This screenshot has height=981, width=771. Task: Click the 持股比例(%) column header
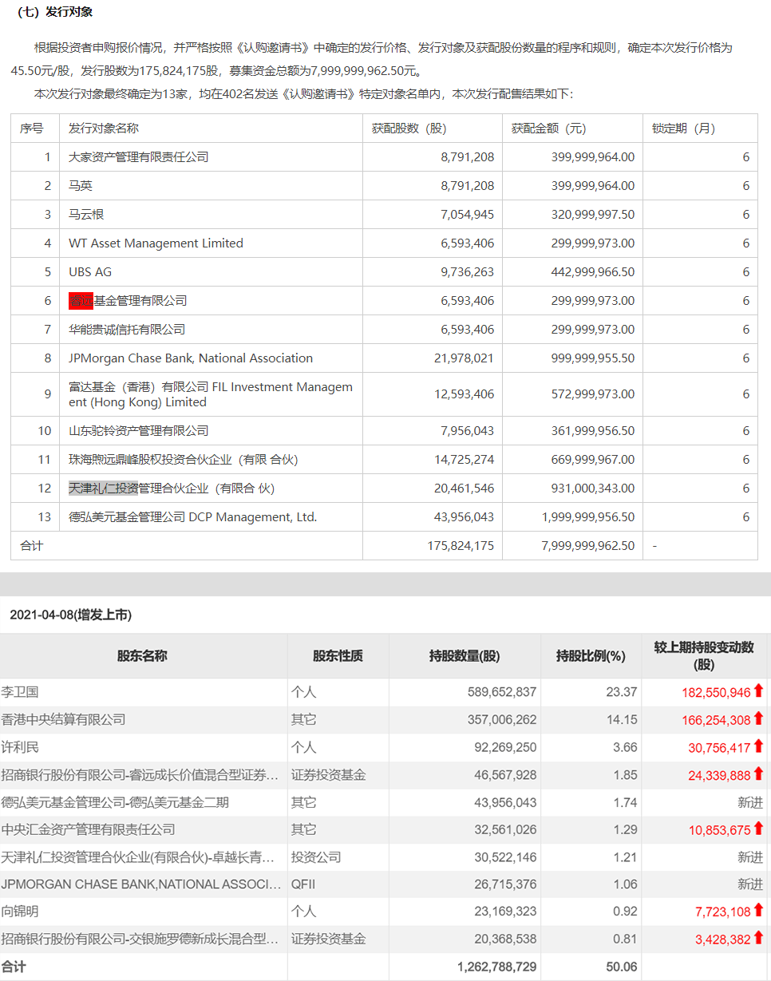[591, 656]
